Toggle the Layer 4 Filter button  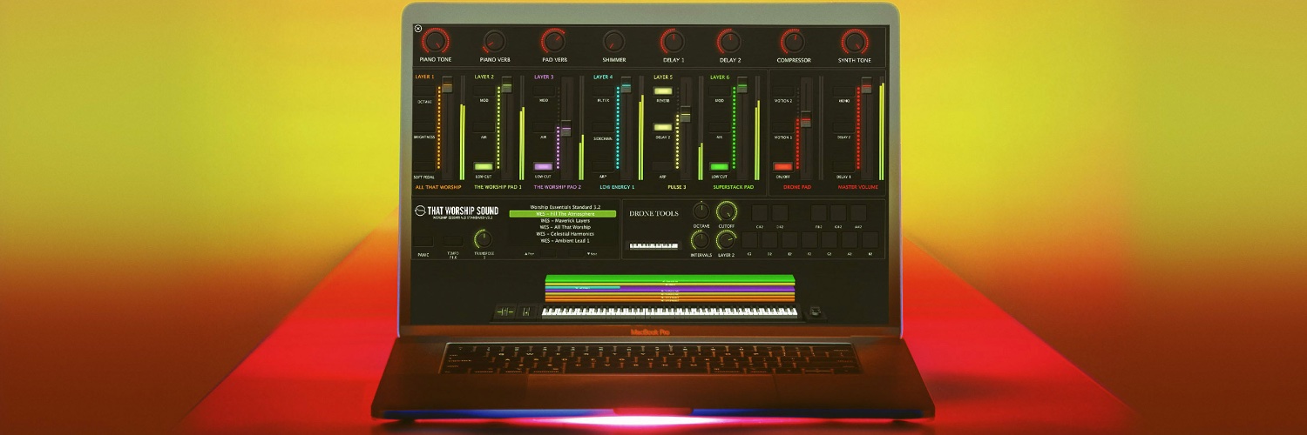pyautogui.click(x=603, y=90)
